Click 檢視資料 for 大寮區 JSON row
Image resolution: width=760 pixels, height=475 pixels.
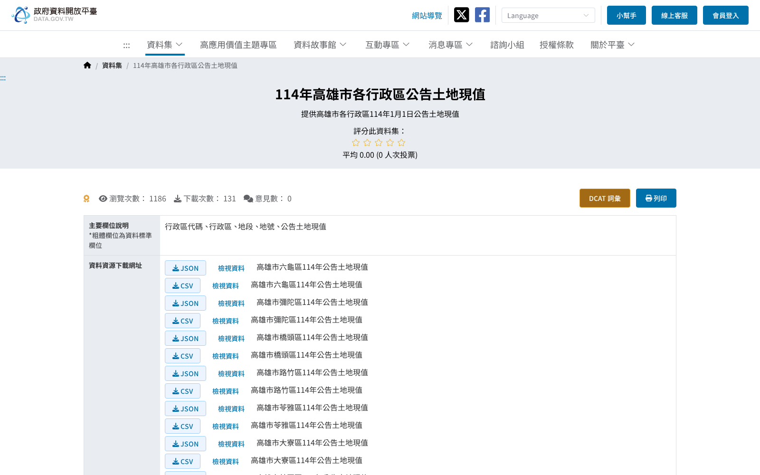point(231,444)
